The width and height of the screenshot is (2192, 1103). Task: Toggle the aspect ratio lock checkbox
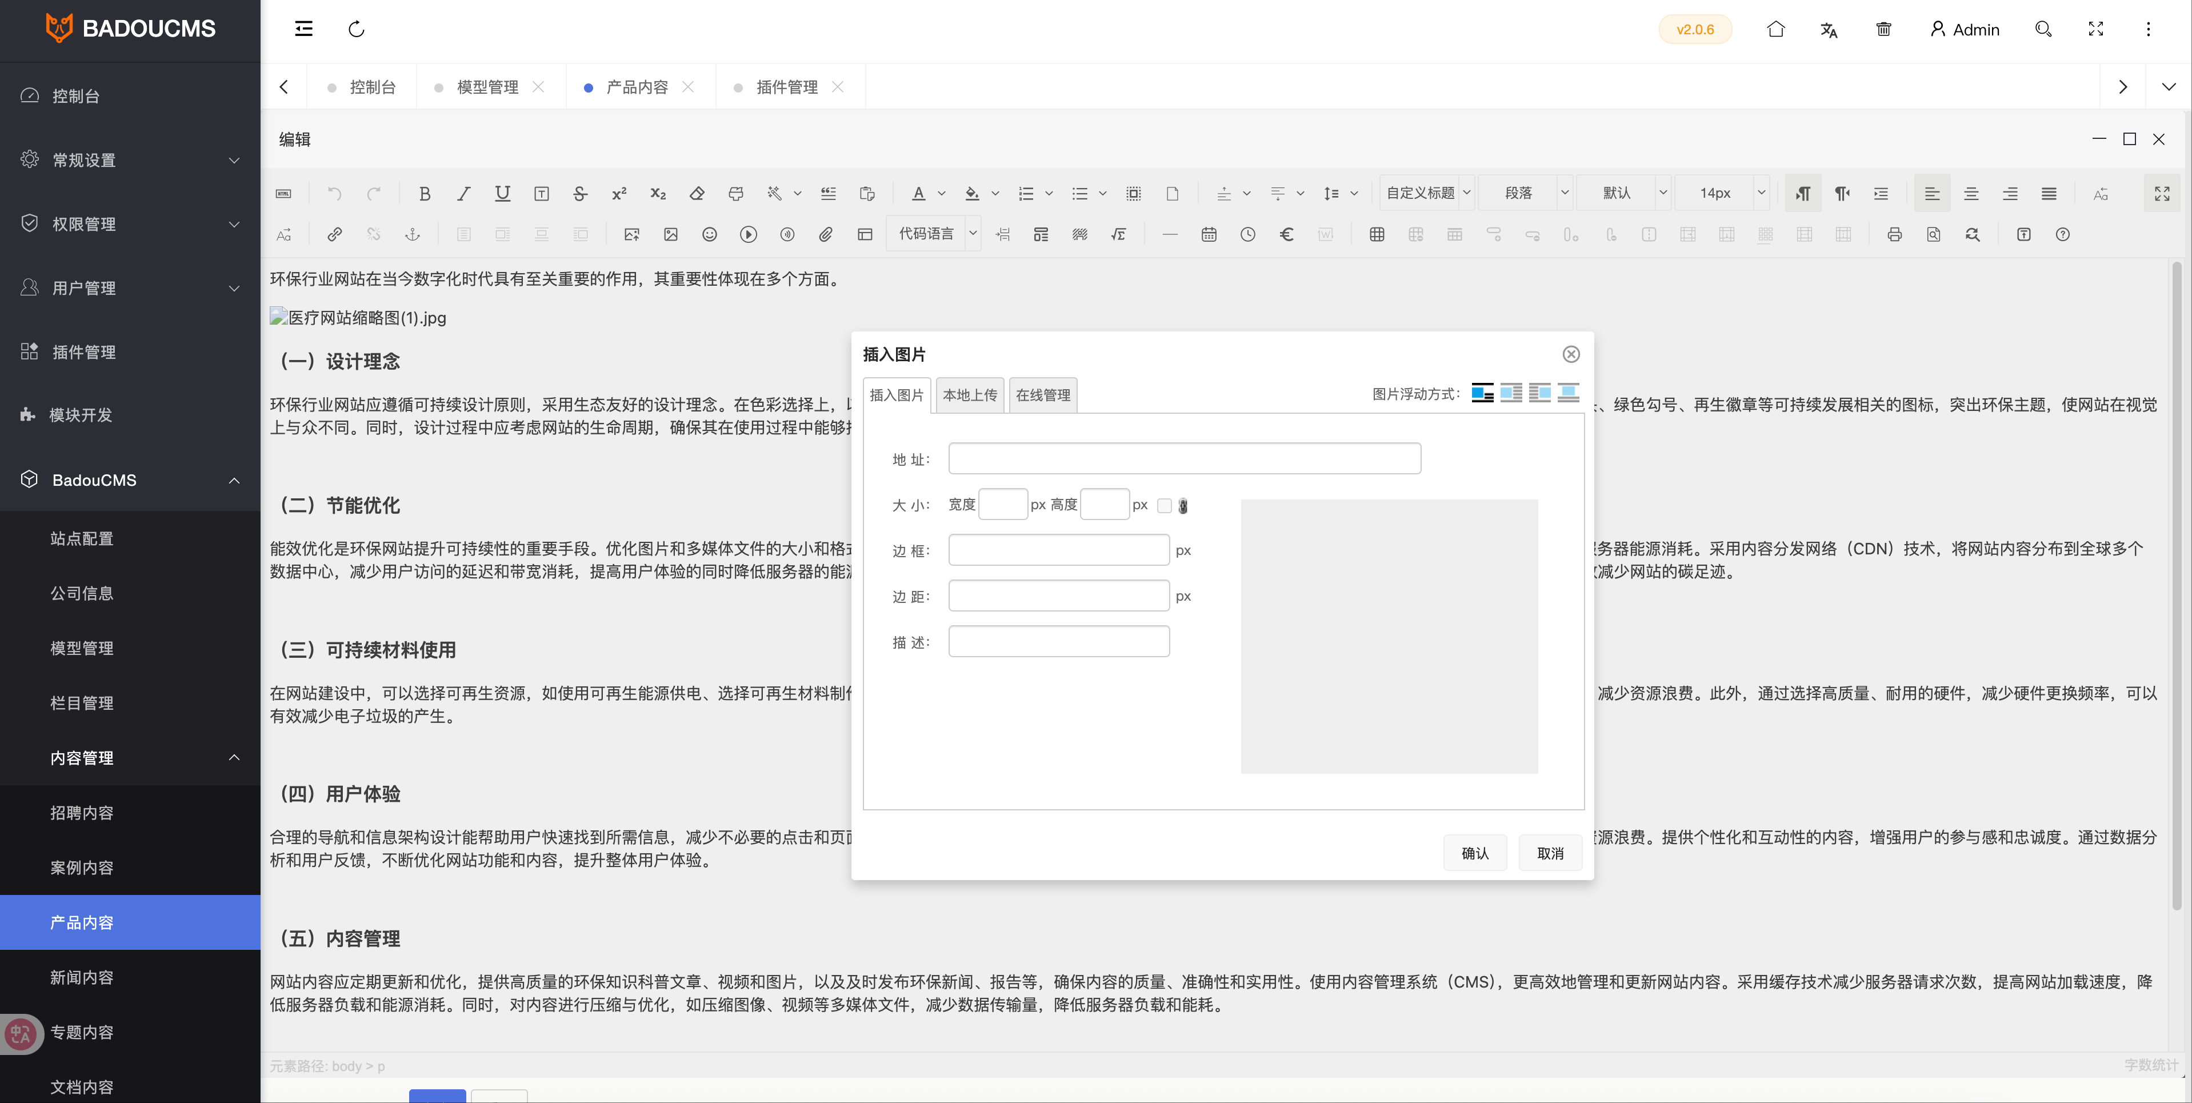(x=1165, y=505)
